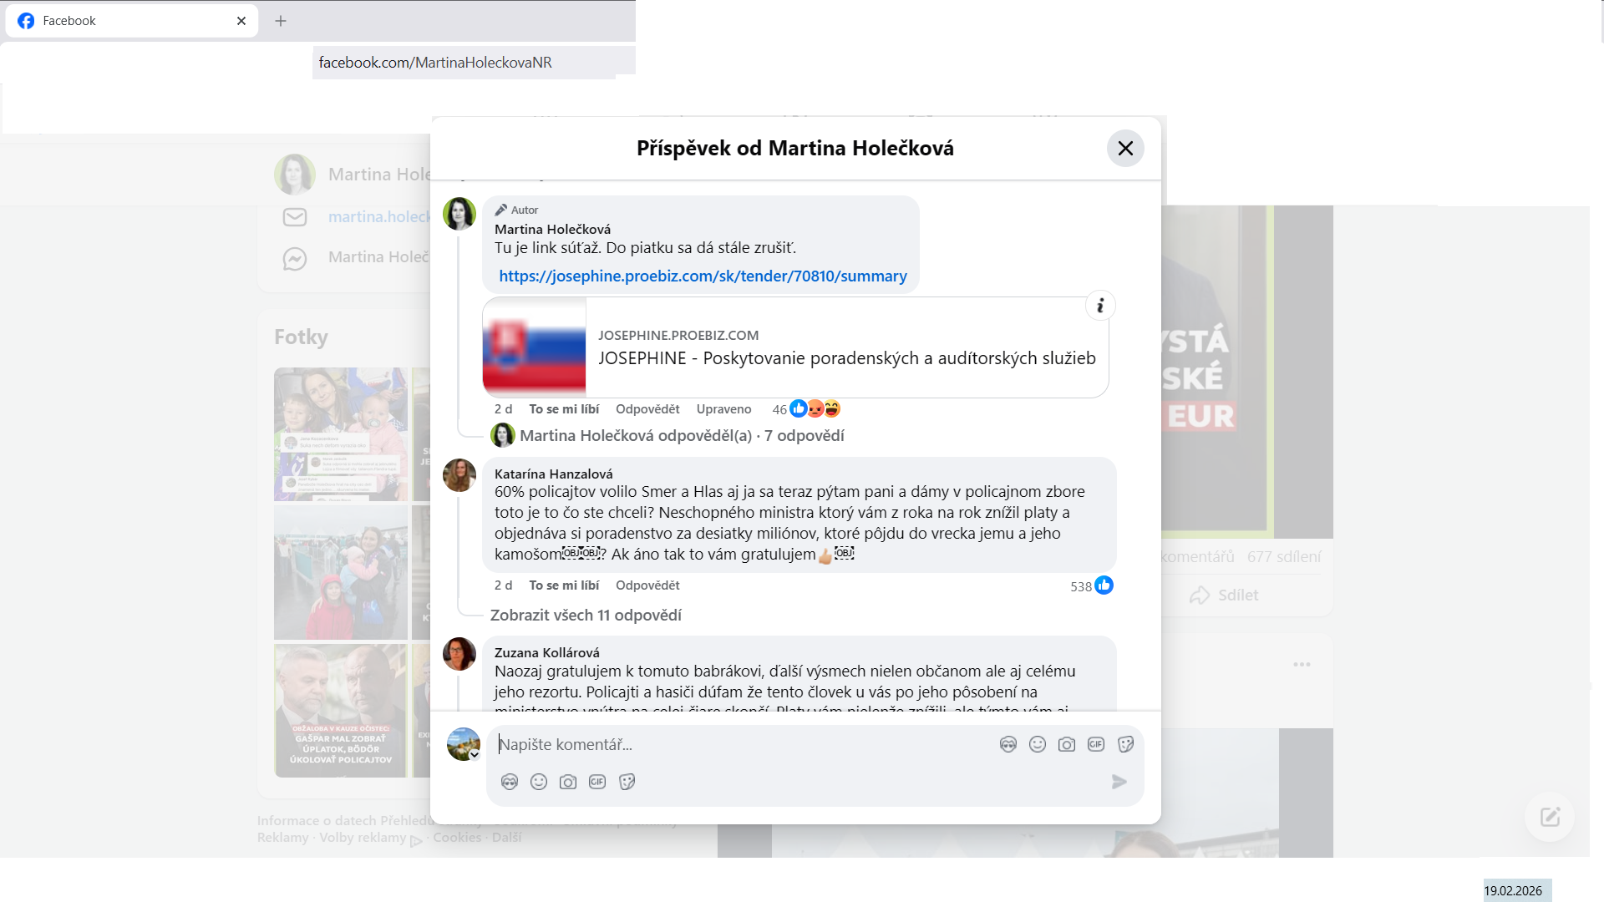The height and width of the screenshot is (902, 1604).
Task: Like Martina Holečková's comment via To se mi líbí
Action: [564, 409]
